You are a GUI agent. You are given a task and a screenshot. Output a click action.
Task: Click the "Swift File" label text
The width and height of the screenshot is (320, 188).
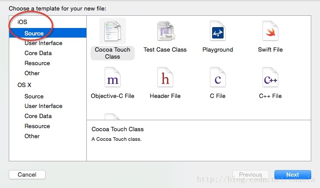270,50
